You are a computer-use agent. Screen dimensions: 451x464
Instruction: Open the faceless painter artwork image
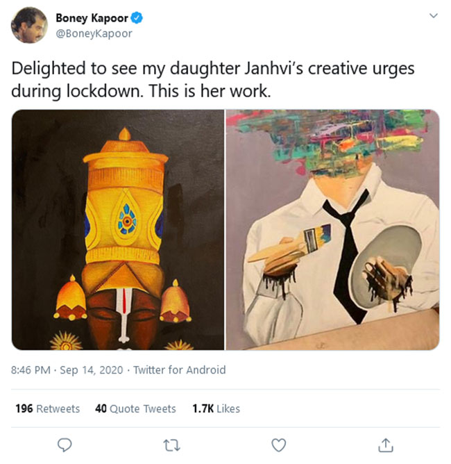pyautogui.click(x=332, y=229)
